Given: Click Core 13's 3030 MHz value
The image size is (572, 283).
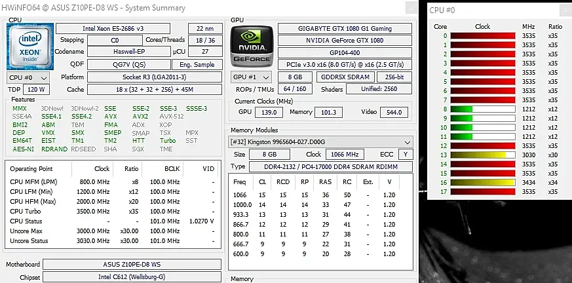Looking at the screenshot, I should point(529,155).
